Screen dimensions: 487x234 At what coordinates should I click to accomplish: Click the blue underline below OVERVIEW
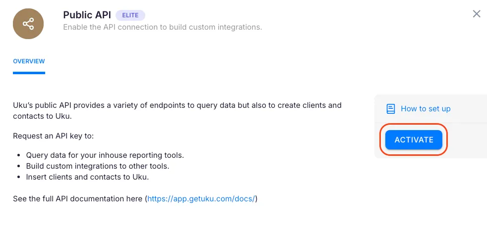click(x=29, y=73)
